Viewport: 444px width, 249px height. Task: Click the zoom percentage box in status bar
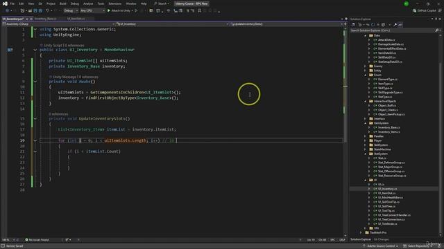(x=8, y=240)
